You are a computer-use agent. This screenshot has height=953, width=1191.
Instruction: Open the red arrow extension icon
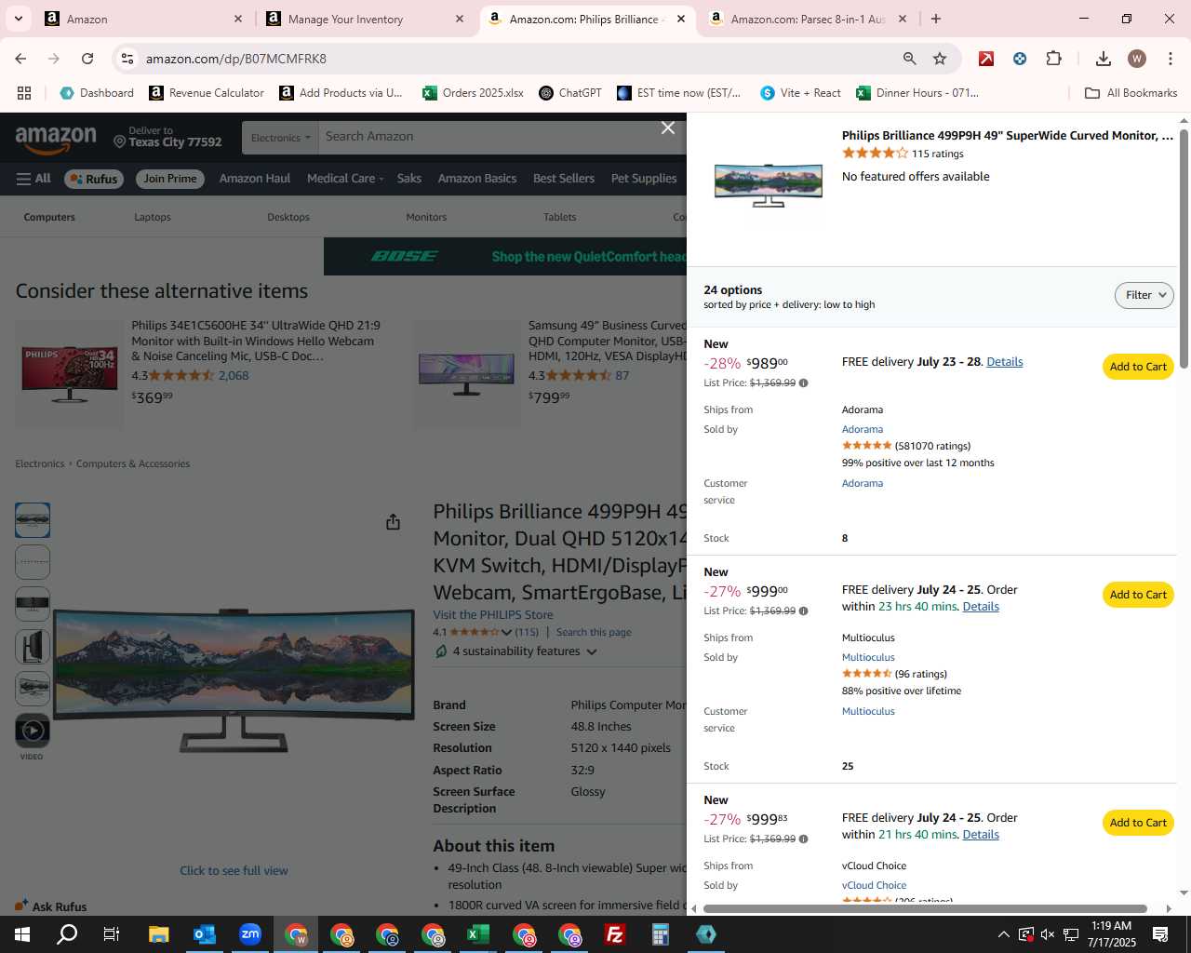tap(986, 59)
